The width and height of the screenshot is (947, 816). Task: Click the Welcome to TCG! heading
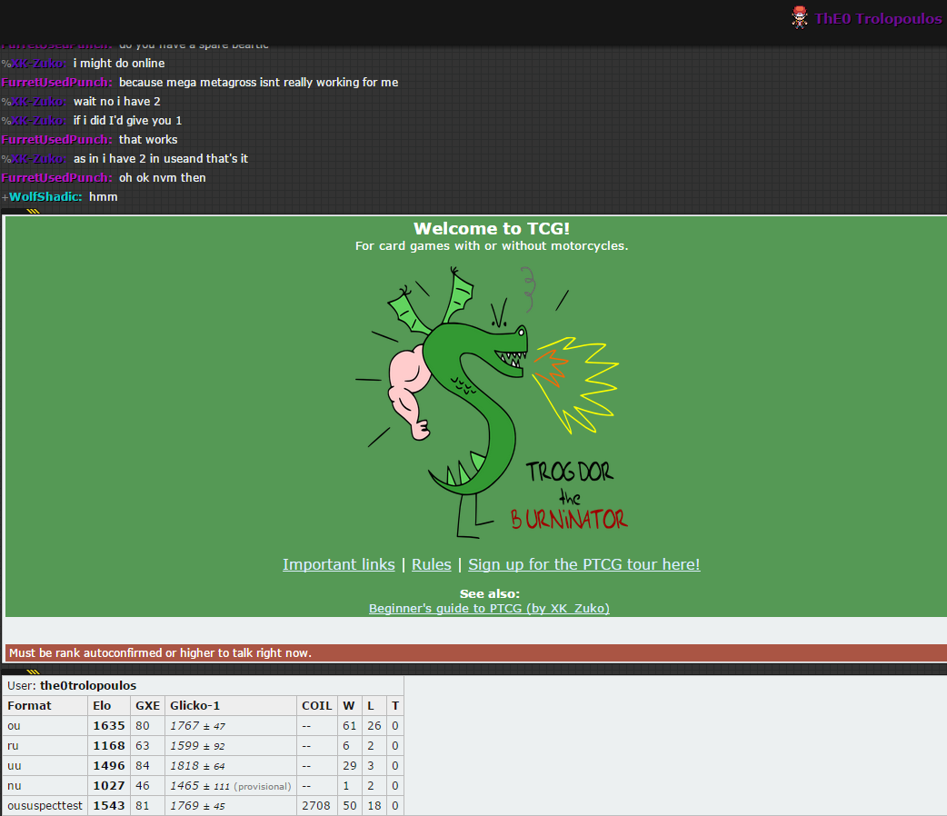(x=491, y=229)
